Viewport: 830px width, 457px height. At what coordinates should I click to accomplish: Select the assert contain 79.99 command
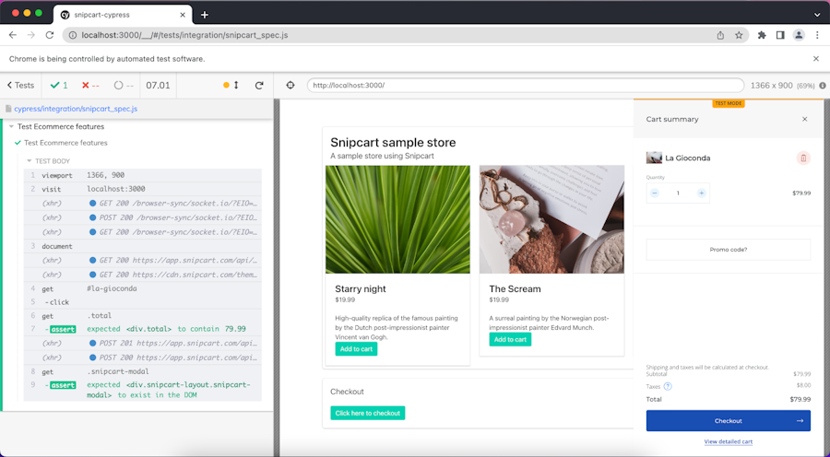tap(142, 329)
